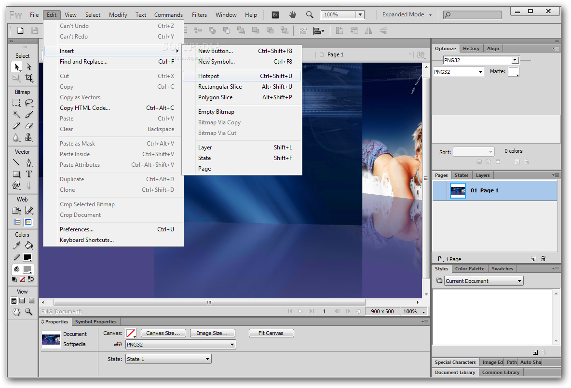Open the Sort dropdown in Optimize panel

tap(474, 152)
